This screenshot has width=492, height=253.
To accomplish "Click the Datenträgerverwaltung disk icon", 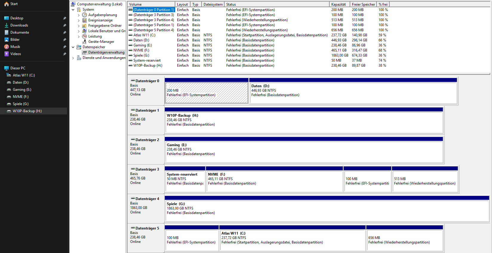I will tap(84, 52).
